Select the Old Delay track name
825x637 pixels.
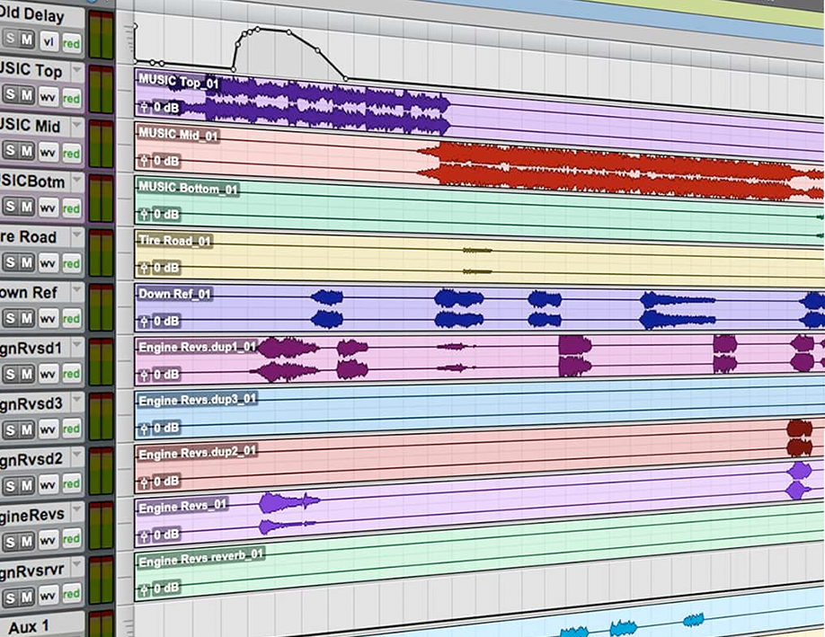[32, 15]
